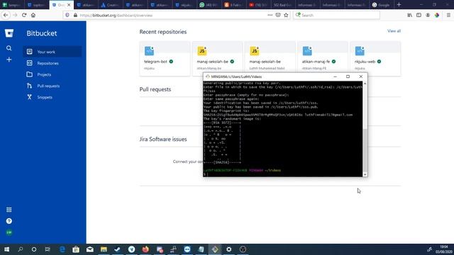The height and width of the screenshot is (255, 454).
Task: Click the Create plus icon in sidebar
Action: (x=9, y=59)
